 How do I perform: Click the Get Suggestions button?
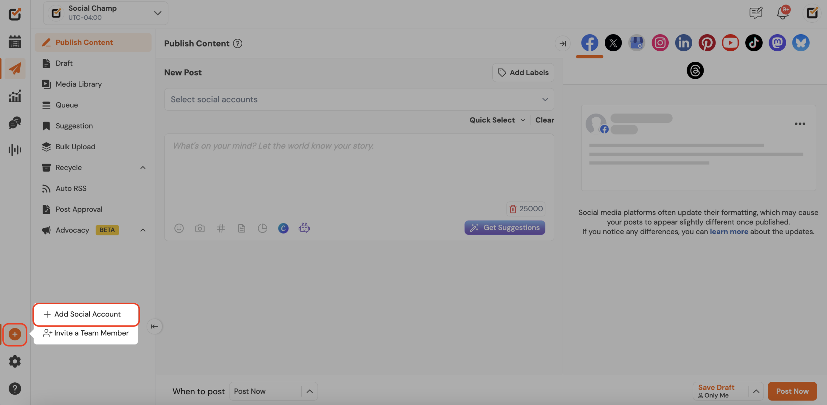(x=505, y=228)
